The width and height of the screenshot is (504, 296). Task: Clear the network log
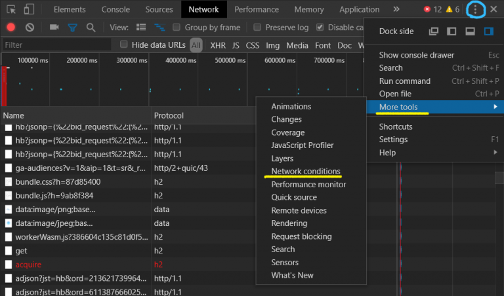click(x=30, y=28)
